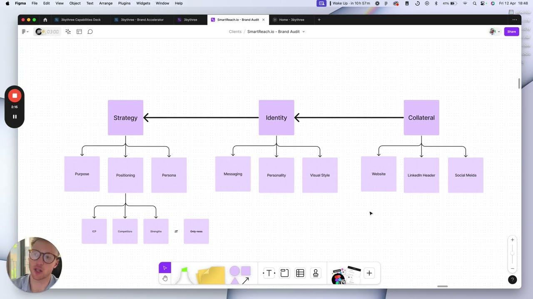Pick the green marker tool
Viewport: 533px width, 299px height.
tap(184, 275)
